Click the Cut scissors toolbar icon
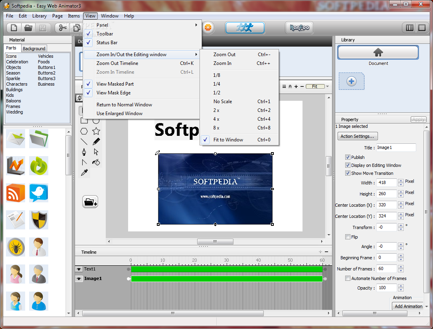433x329 pixels. click(x=63, y=28)
